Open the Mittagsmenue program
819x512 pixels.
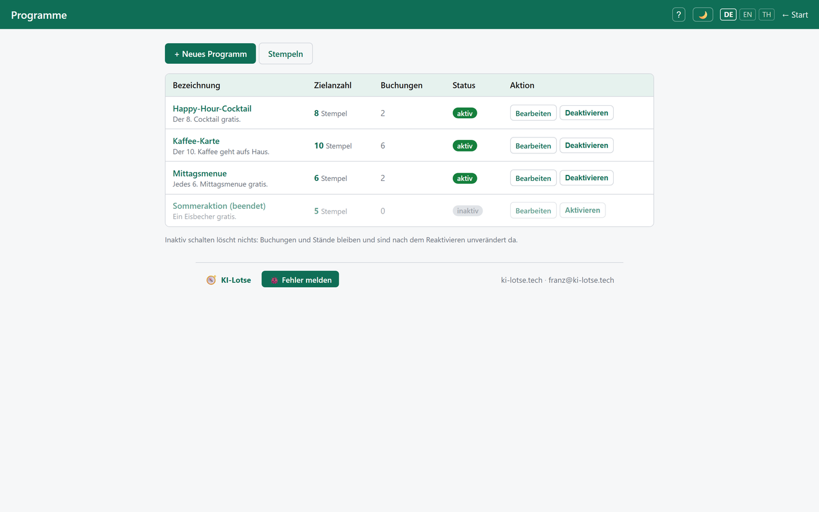pos(199,173)
